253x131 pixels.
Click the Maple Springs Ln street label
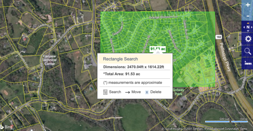point(174,41)
